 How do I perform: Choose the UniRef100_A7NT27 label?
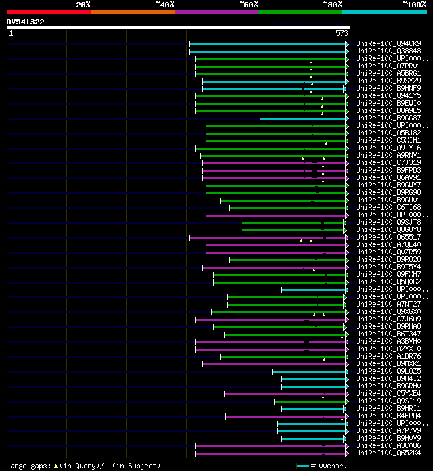tap(388, 304)
